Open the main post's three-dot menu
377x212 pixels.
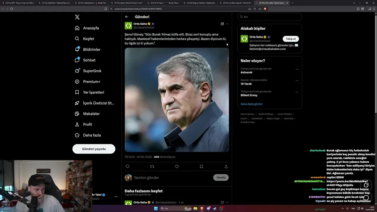227,24
